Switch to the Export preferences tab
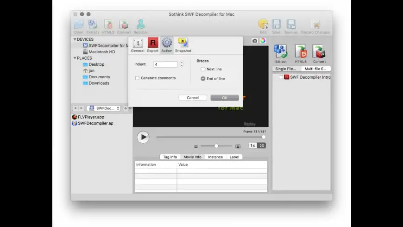 pyautogui.click(x=153, y=45)
